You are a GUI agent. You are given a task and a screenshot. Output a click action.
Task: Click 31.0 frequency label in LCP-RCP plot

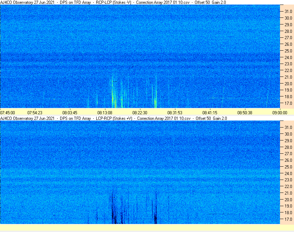pyautogui.click(x=288, y=127)
